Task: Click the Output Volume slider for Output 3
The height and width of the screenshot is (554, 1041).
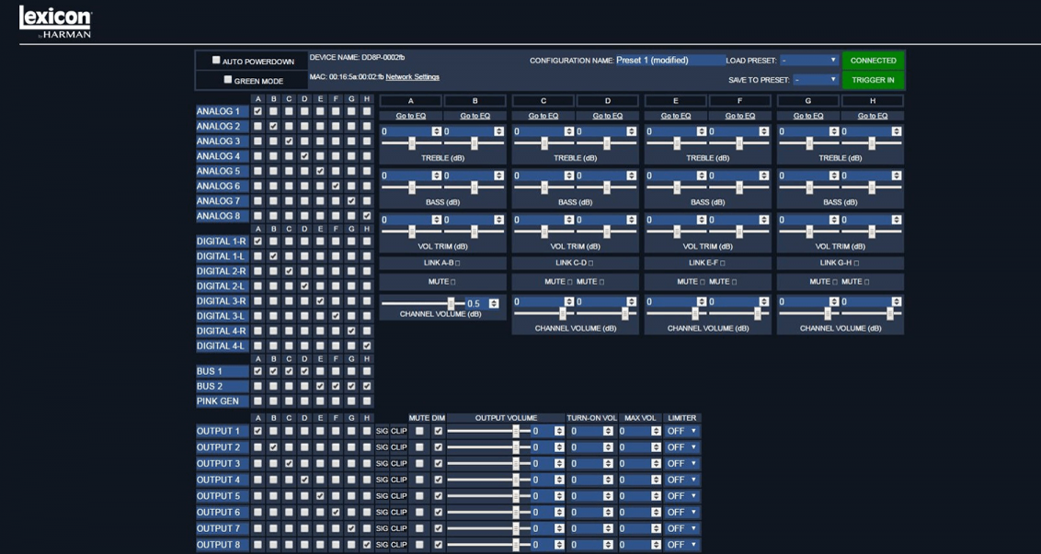Action: pyautogui.click(x=488, y=464)
